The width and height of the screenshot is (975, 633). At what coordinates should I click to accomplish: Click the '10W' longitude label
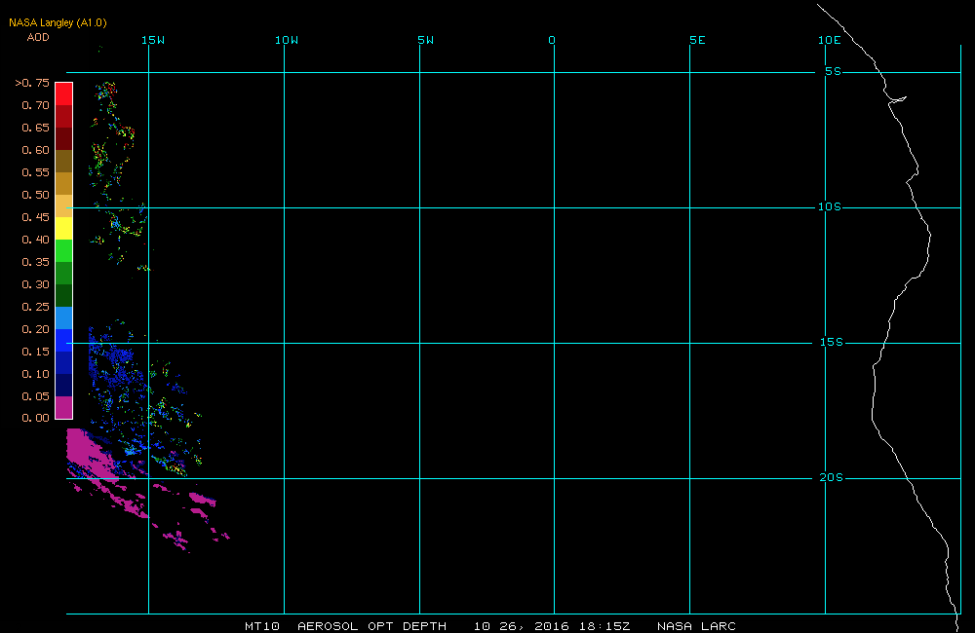(287, 40)
